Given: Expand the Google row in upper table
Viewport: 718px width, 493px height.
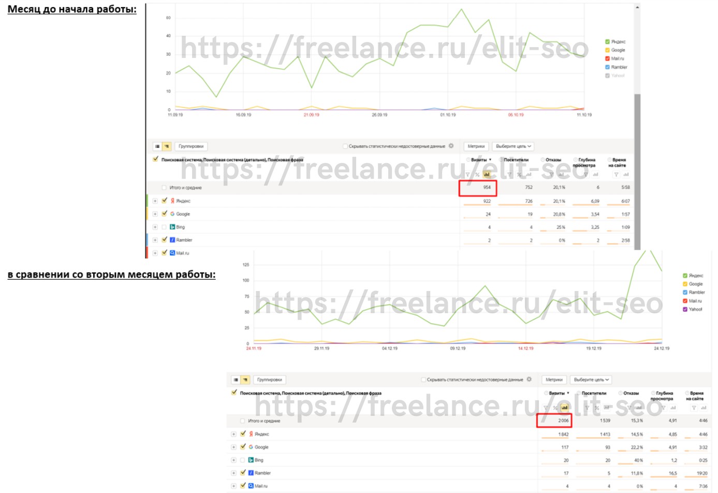Looking at the screenshot, I should pos(155,214).
